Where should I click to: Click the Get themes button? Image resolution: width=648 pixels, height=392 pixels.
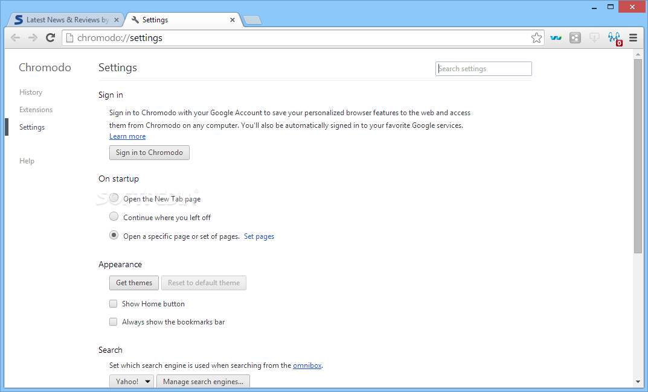click(134, 283)
